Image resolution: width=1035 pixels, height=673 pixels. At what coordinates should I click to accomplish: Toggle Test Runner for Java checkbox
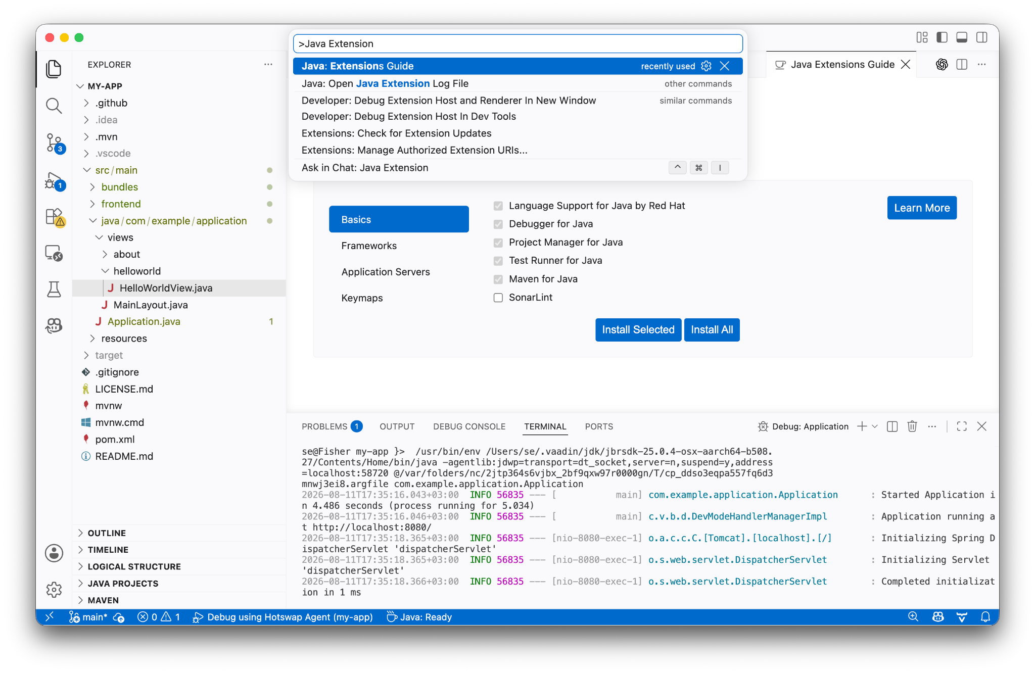click(x=498, y=261)
